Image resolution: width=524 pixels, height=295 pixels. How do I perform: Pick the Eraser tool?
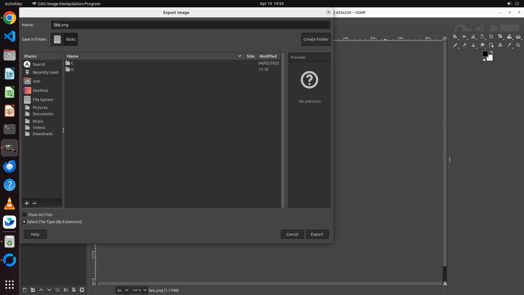click(464, 45)
